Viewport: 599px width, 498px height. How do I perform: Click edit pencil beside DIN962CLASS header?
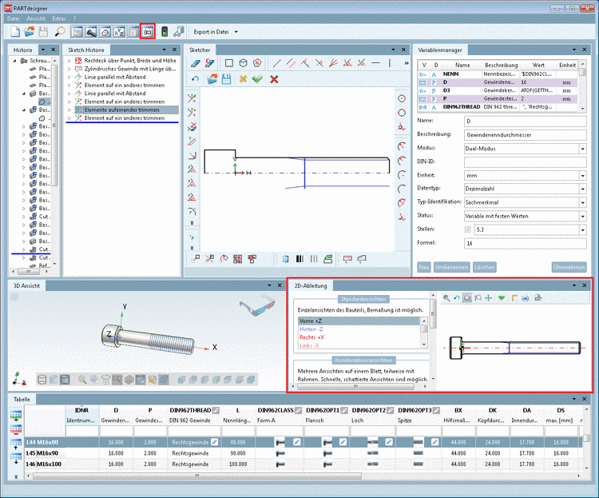[x=298, y=410]
